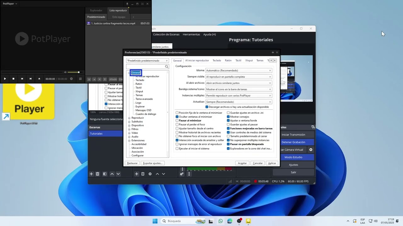Click the Aplicar button
The image size is (403, 226).
[x=272, y=163]
